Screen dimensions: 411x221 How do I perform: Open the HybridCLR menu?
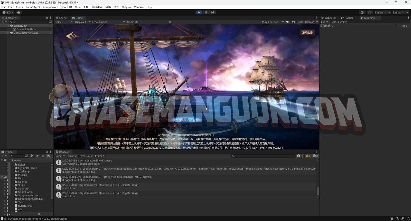[66, 7]
